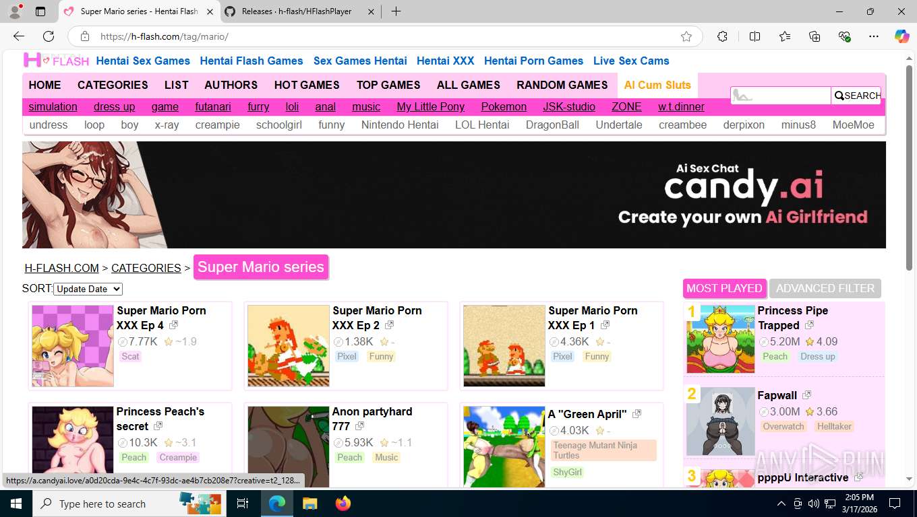Open the Collections icon
Viewport: 917px width, 517px height.
tap(815, 36)
